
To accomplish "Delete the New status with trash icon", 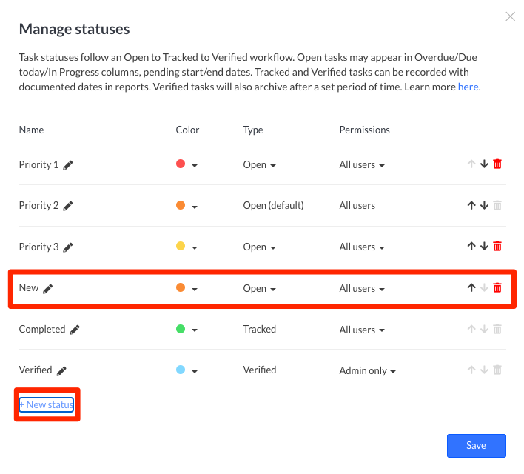I will click(497, 288).
